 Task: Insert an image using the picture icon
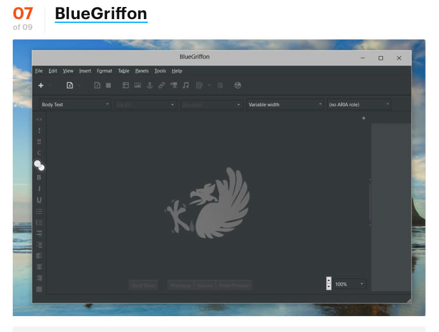coord(138,85)
